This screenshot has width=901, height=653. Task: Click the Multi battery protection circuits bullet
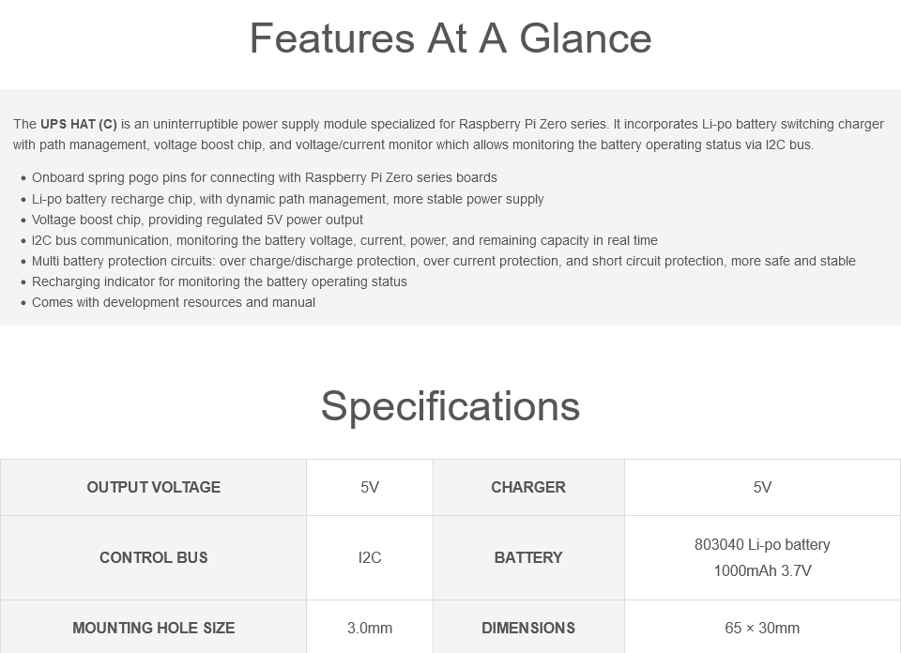pos(444,261)
